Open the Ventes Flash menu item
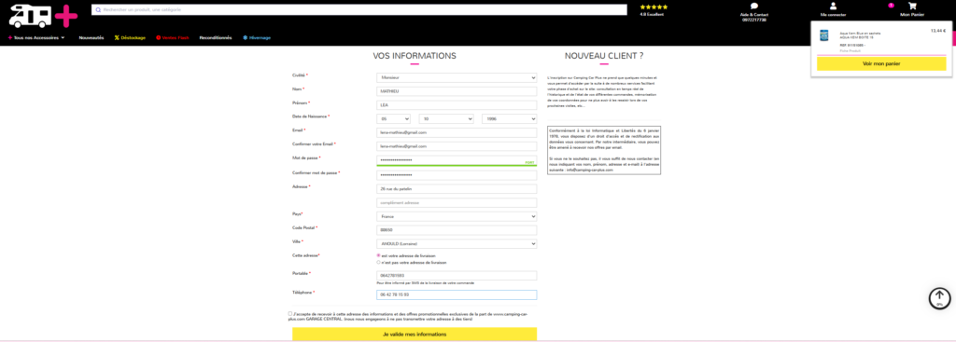Viewport: 956px width, 342px height. pyautogui.click(x=173, y=37)
